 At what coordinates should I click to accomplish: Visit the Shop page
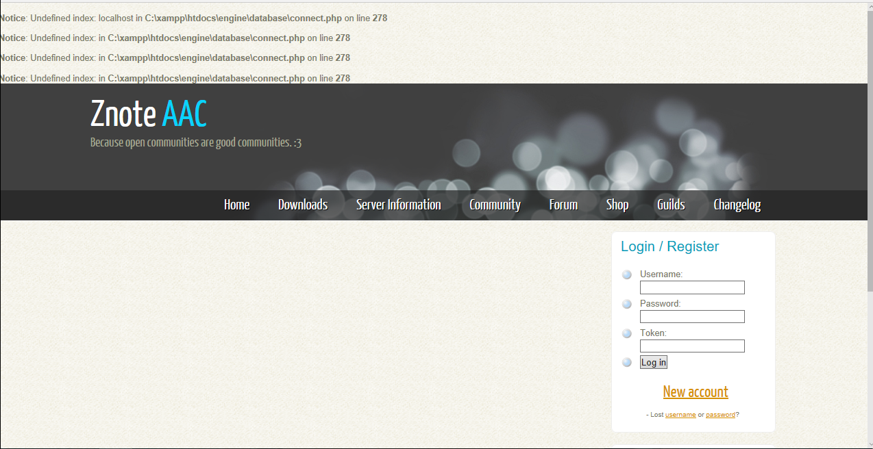click(617, 205)
